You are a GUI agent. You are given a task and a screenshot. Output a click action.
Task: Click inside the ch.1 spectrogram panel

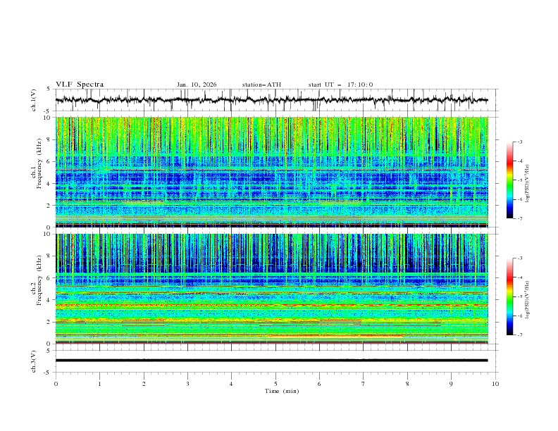click(275, 172)
